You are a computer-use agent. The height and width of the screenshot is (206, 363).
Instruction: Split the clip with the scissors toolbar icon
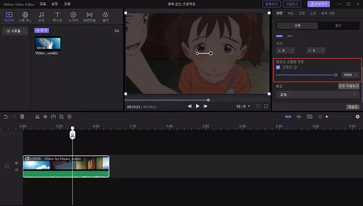pos(37,117)
